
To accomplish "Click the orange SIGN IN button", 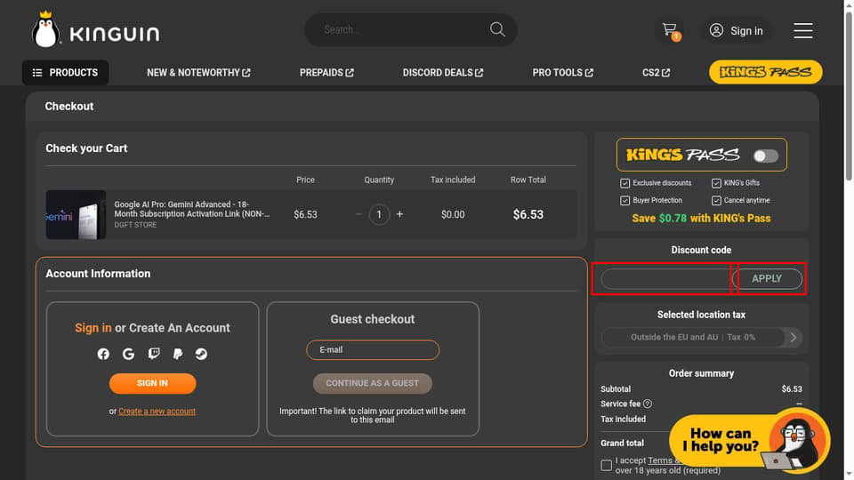I will pyautogui.click(x=152, y=383).
